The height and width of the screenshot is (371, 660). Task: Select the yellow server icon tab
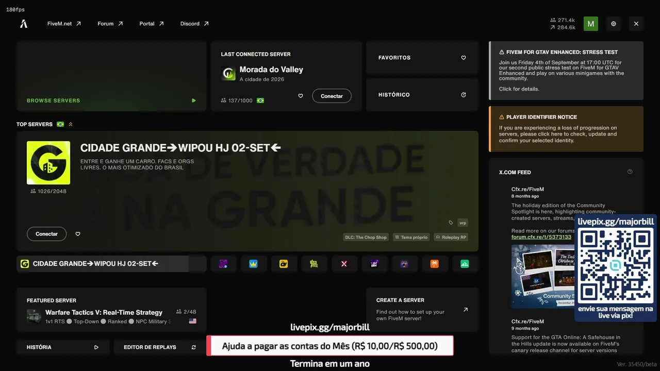tap(284, 264)
